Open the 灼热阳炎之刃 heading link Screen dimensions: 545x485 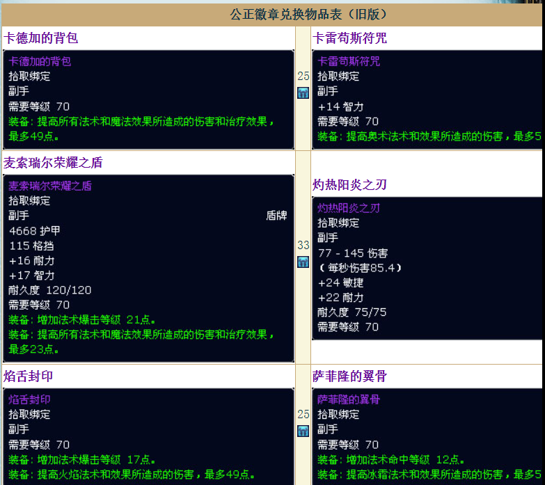click(349, 184)
